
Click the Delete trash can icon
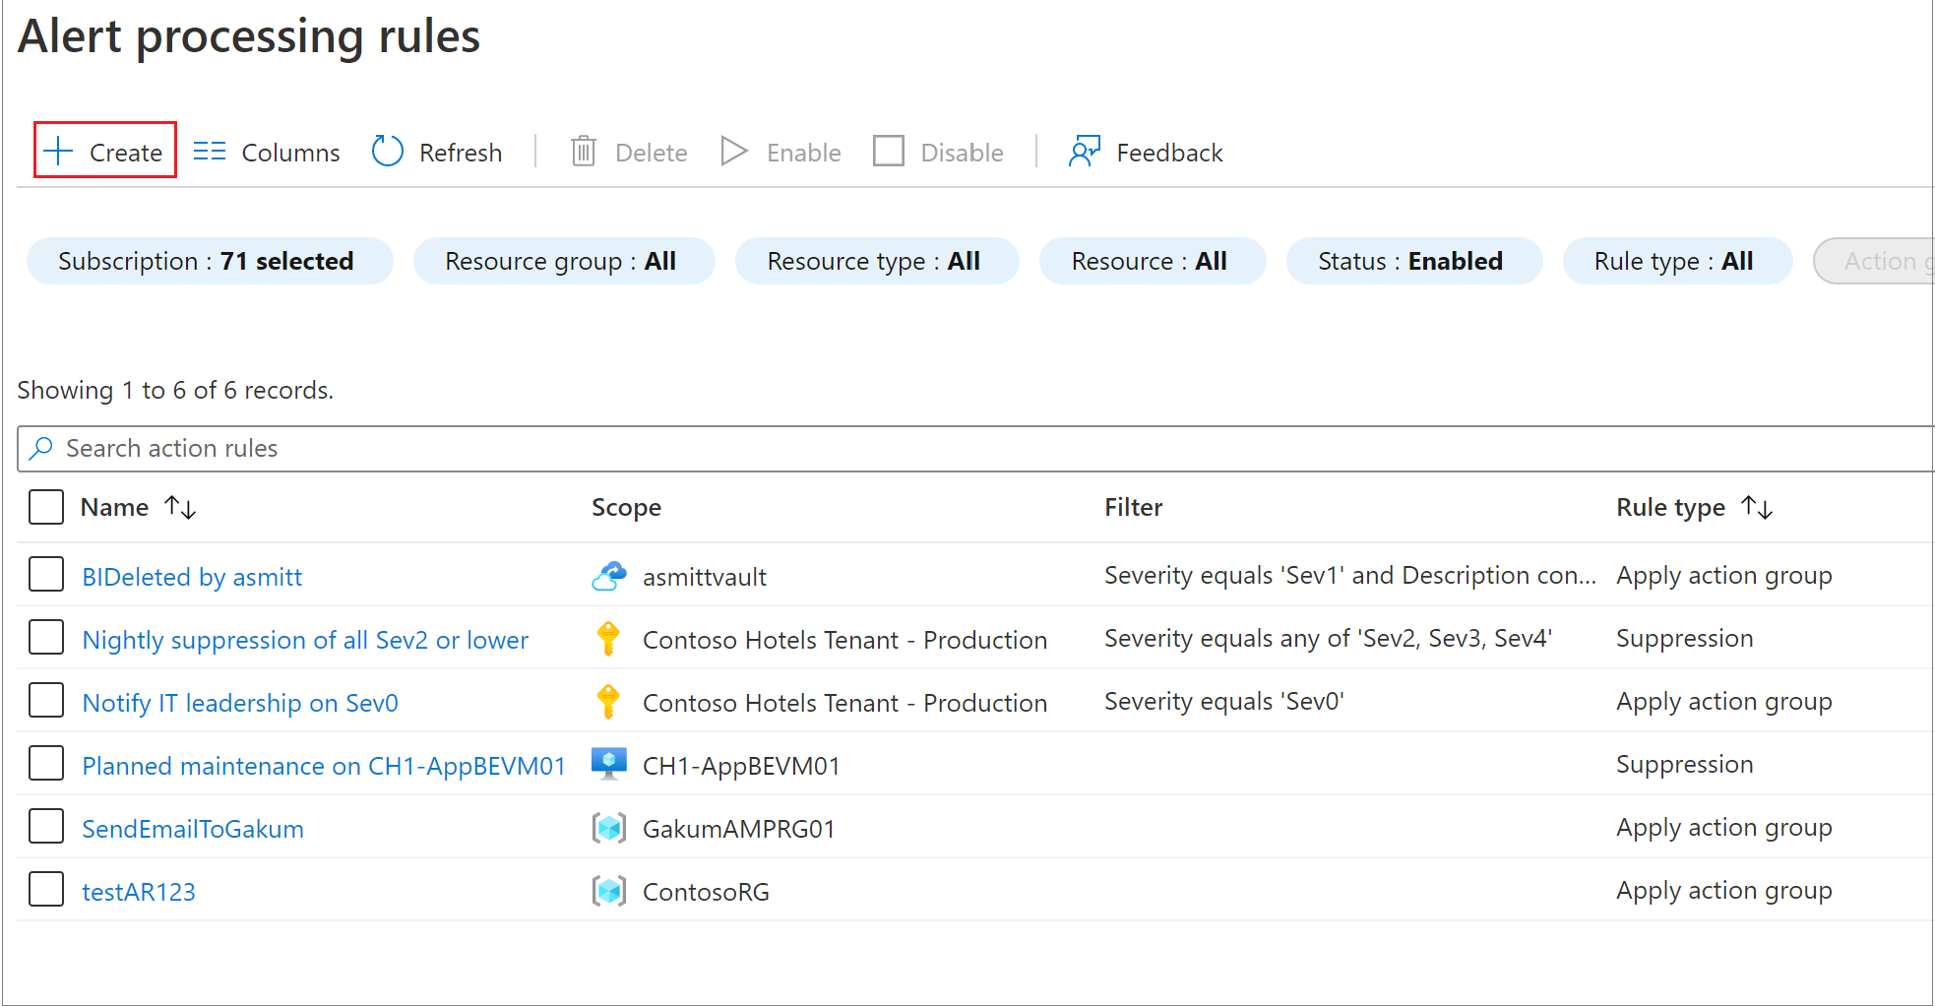(x=584, y=152)
